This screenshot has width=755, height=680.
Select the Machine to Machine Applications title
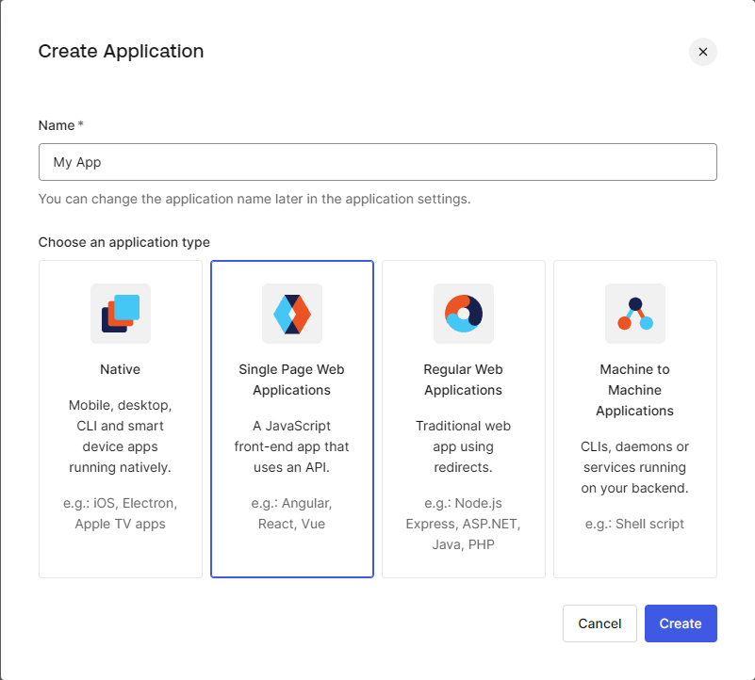635,390
